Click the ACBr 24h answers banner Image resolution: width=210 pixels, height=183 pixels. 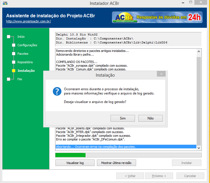[x=157, y=17]
